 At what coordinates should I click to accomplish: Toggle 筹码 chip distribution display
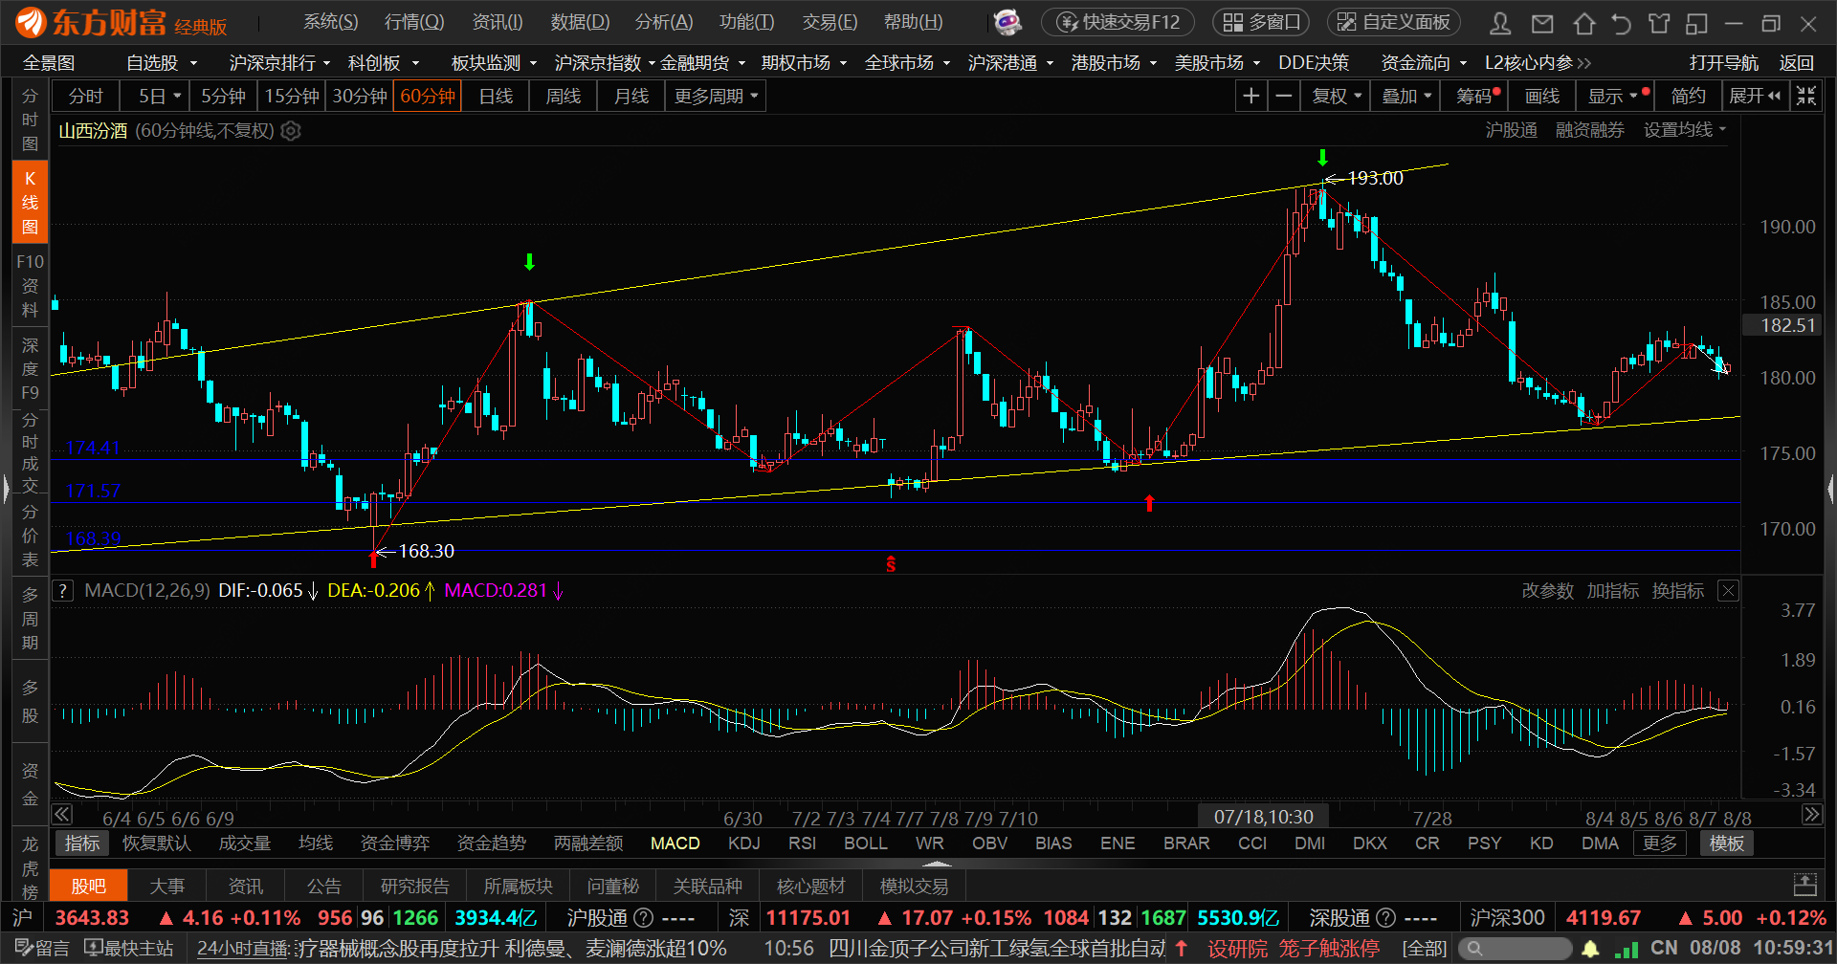click(x=1473, y=96)
